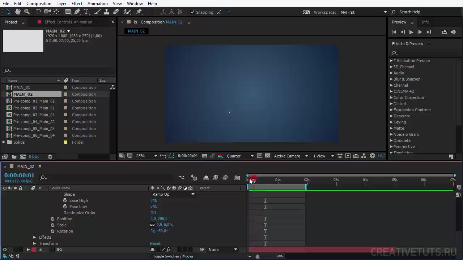Play the preview
The height and width of the screenshot is (260, 463).
(x=411, y=32)
